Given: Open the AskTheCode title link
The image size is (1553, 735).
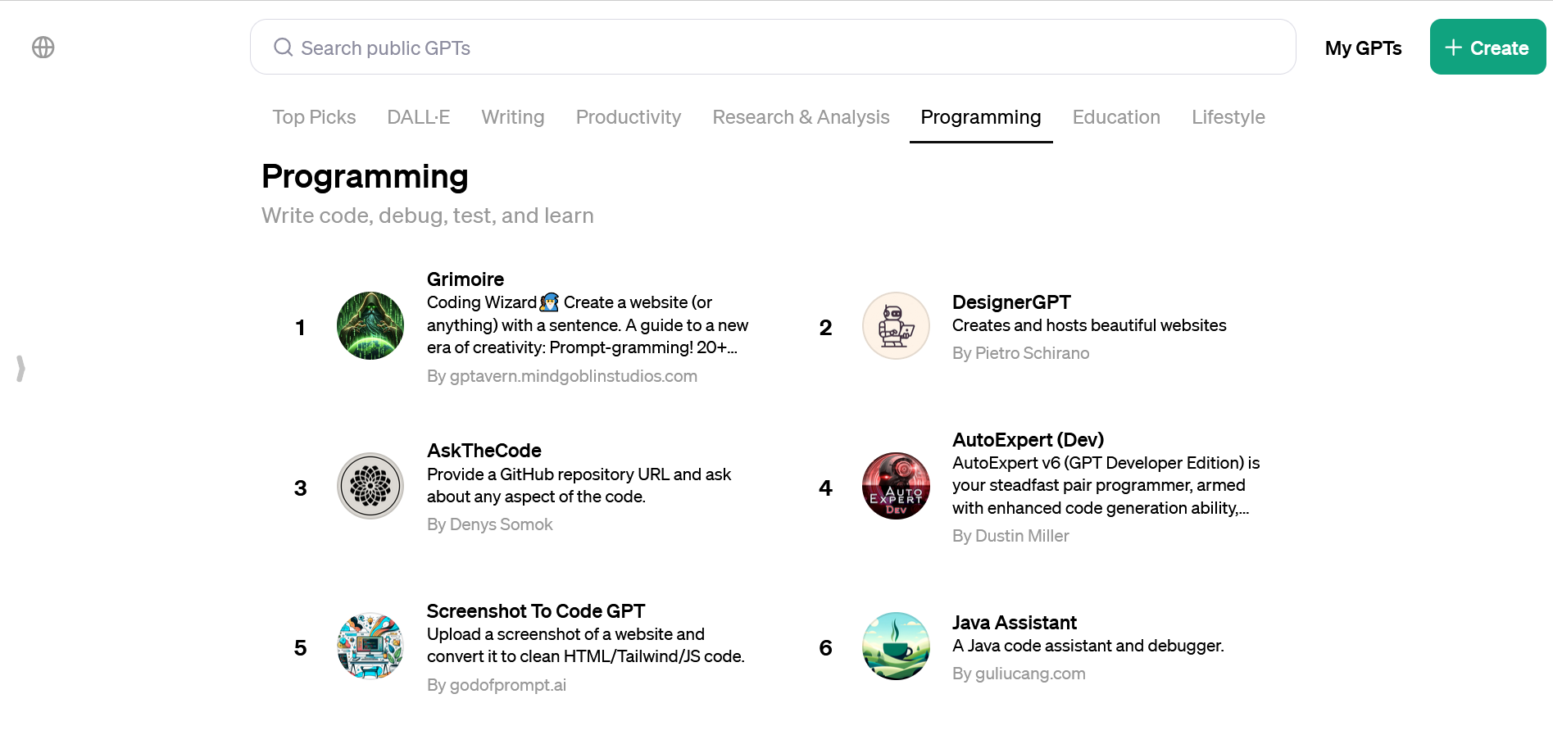Looking at the screenshot, I should 484,451.
